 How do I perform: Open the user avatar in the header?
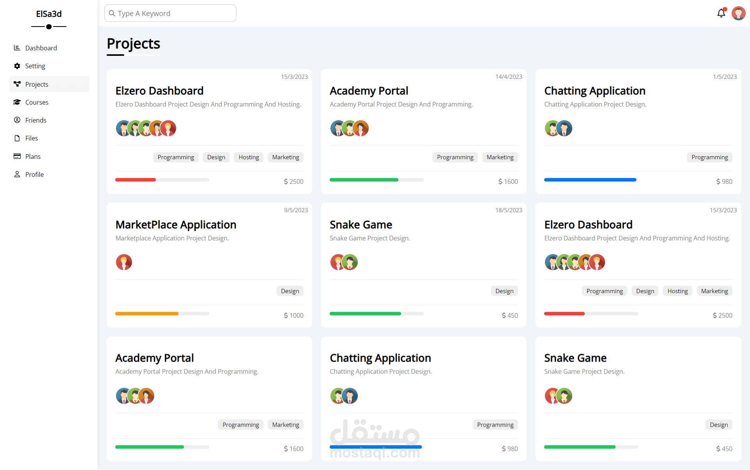738,13
